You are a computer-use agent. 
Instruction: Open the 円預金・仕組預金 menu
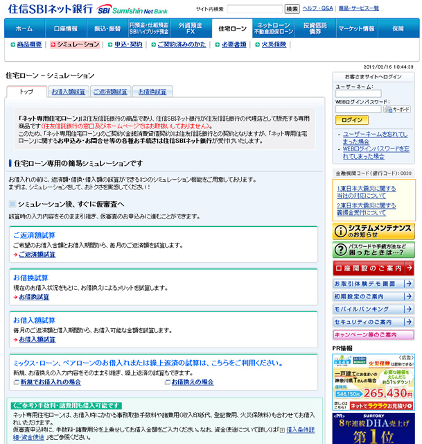point(149,28)
